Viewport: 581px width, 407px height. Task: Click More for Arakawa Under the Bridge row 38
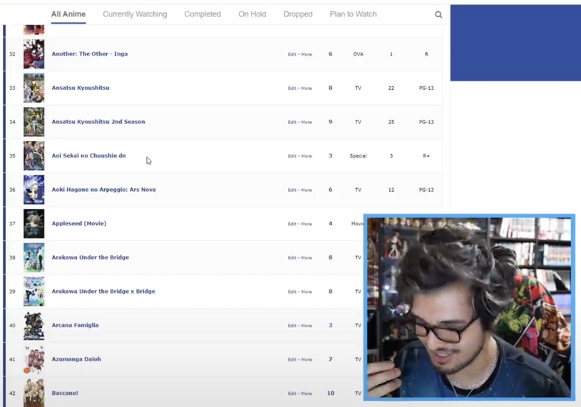307,258
